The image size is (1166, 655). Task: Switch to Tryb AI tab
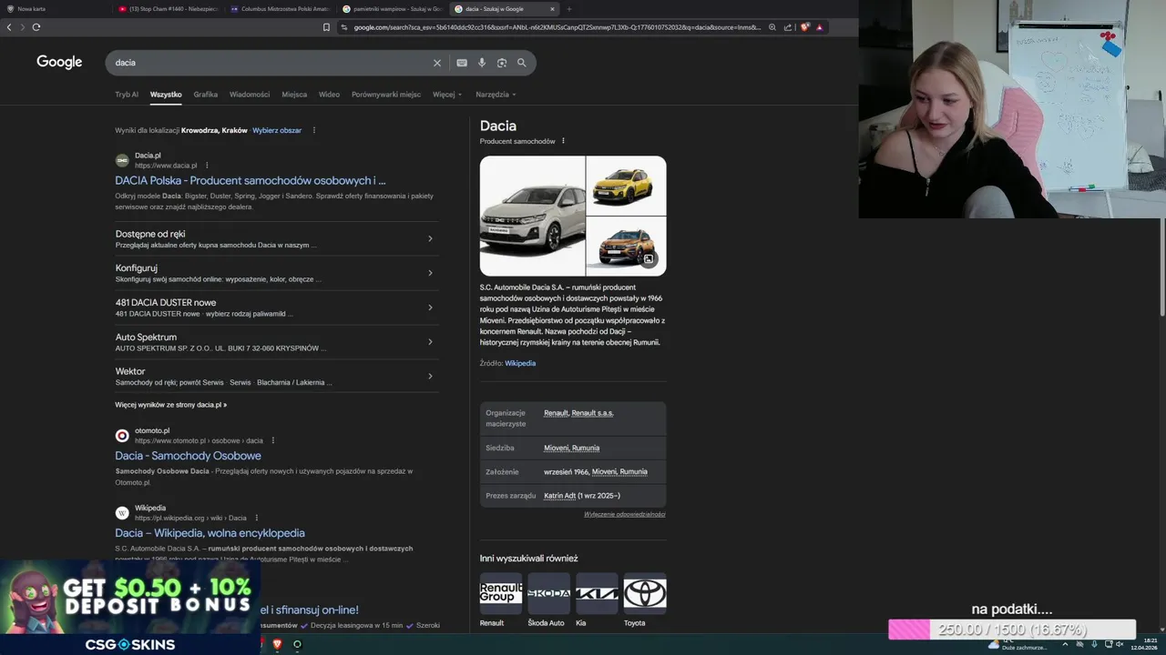pyautogui.click(x=127, y=95)
